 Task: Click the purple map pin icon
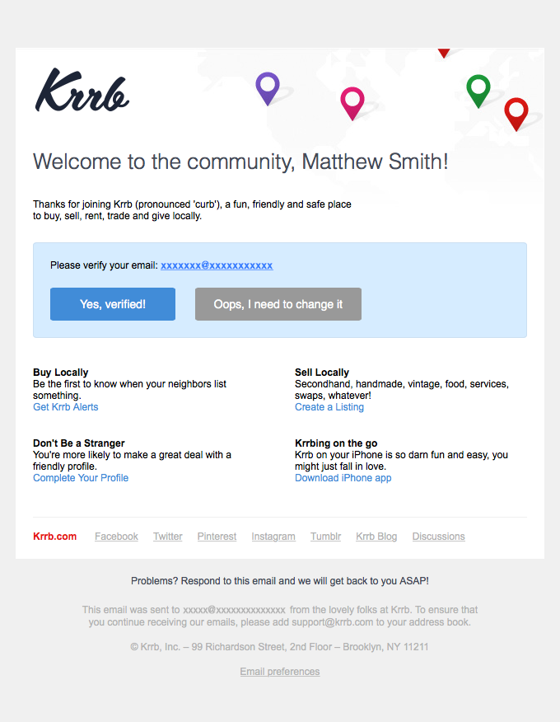point(268,88)
